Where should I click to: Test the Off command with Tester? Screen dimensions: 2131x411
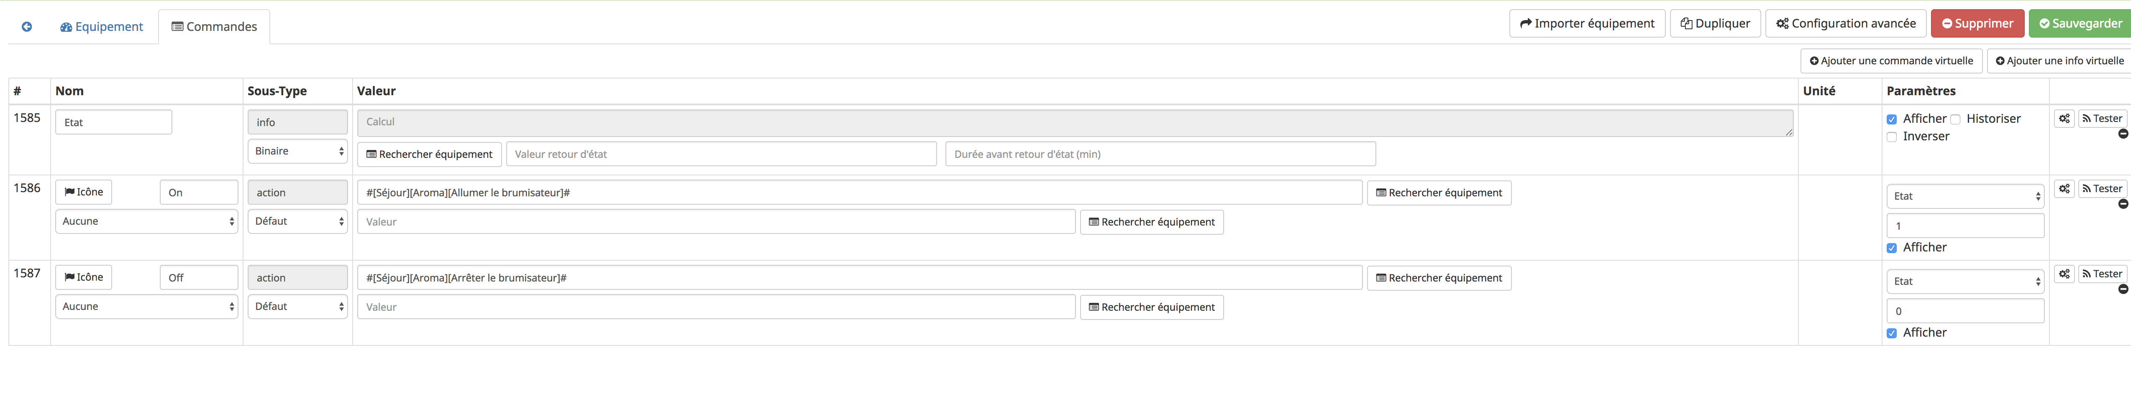pyautogui.click(x=2102, y=273)
